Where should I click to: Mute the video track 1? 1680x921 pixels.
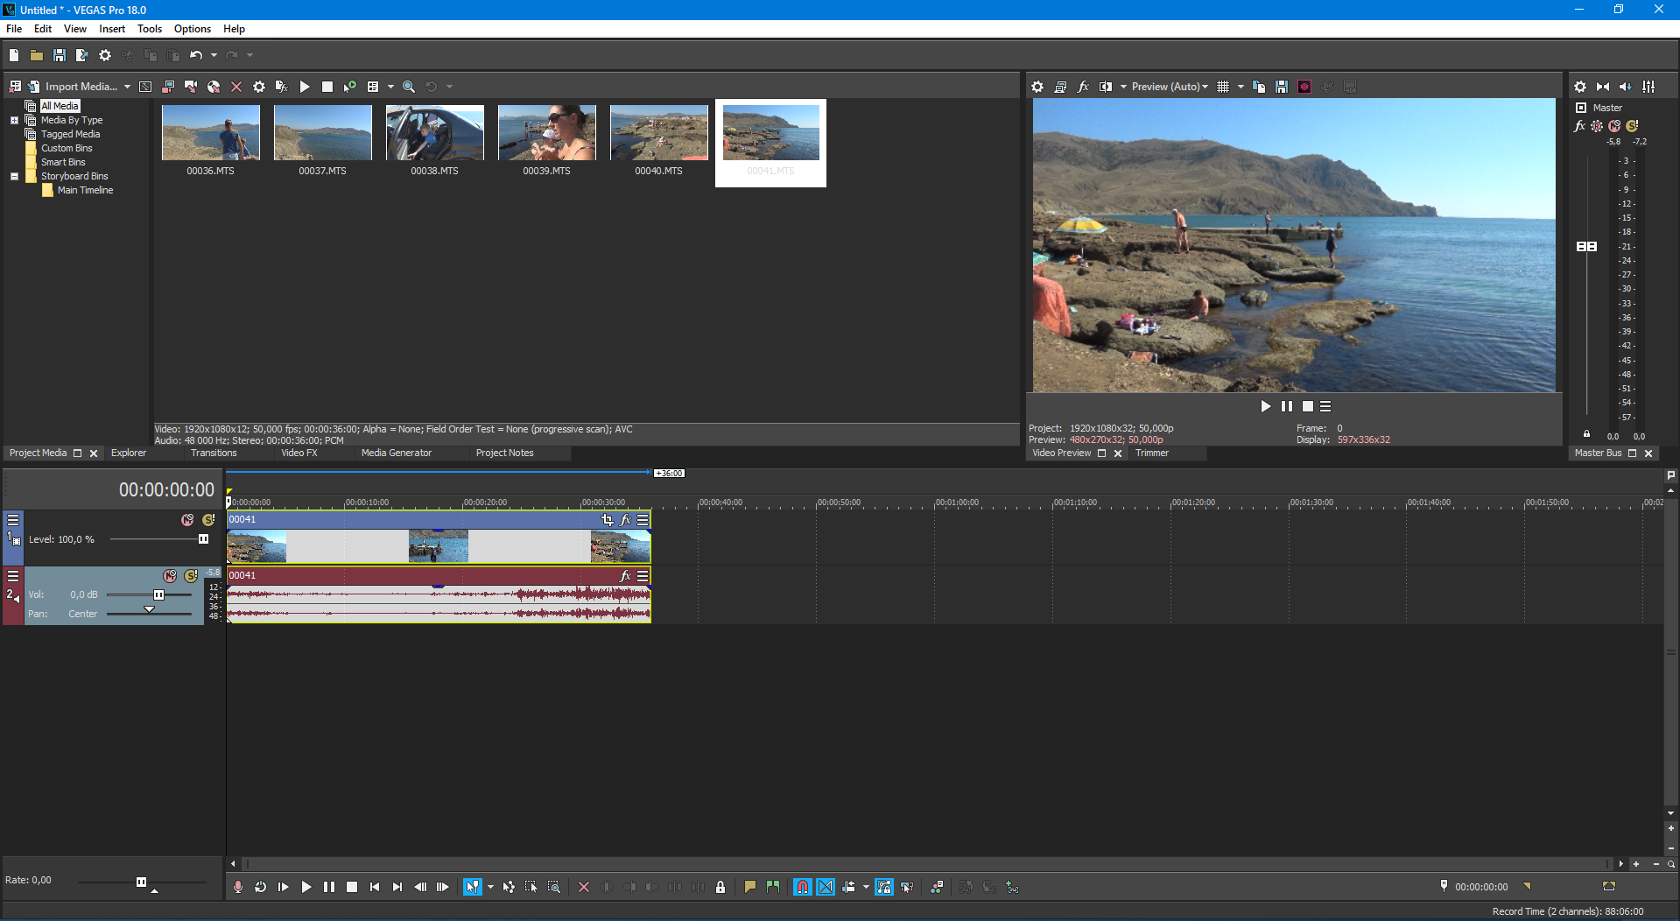click(x=187, y=520)
